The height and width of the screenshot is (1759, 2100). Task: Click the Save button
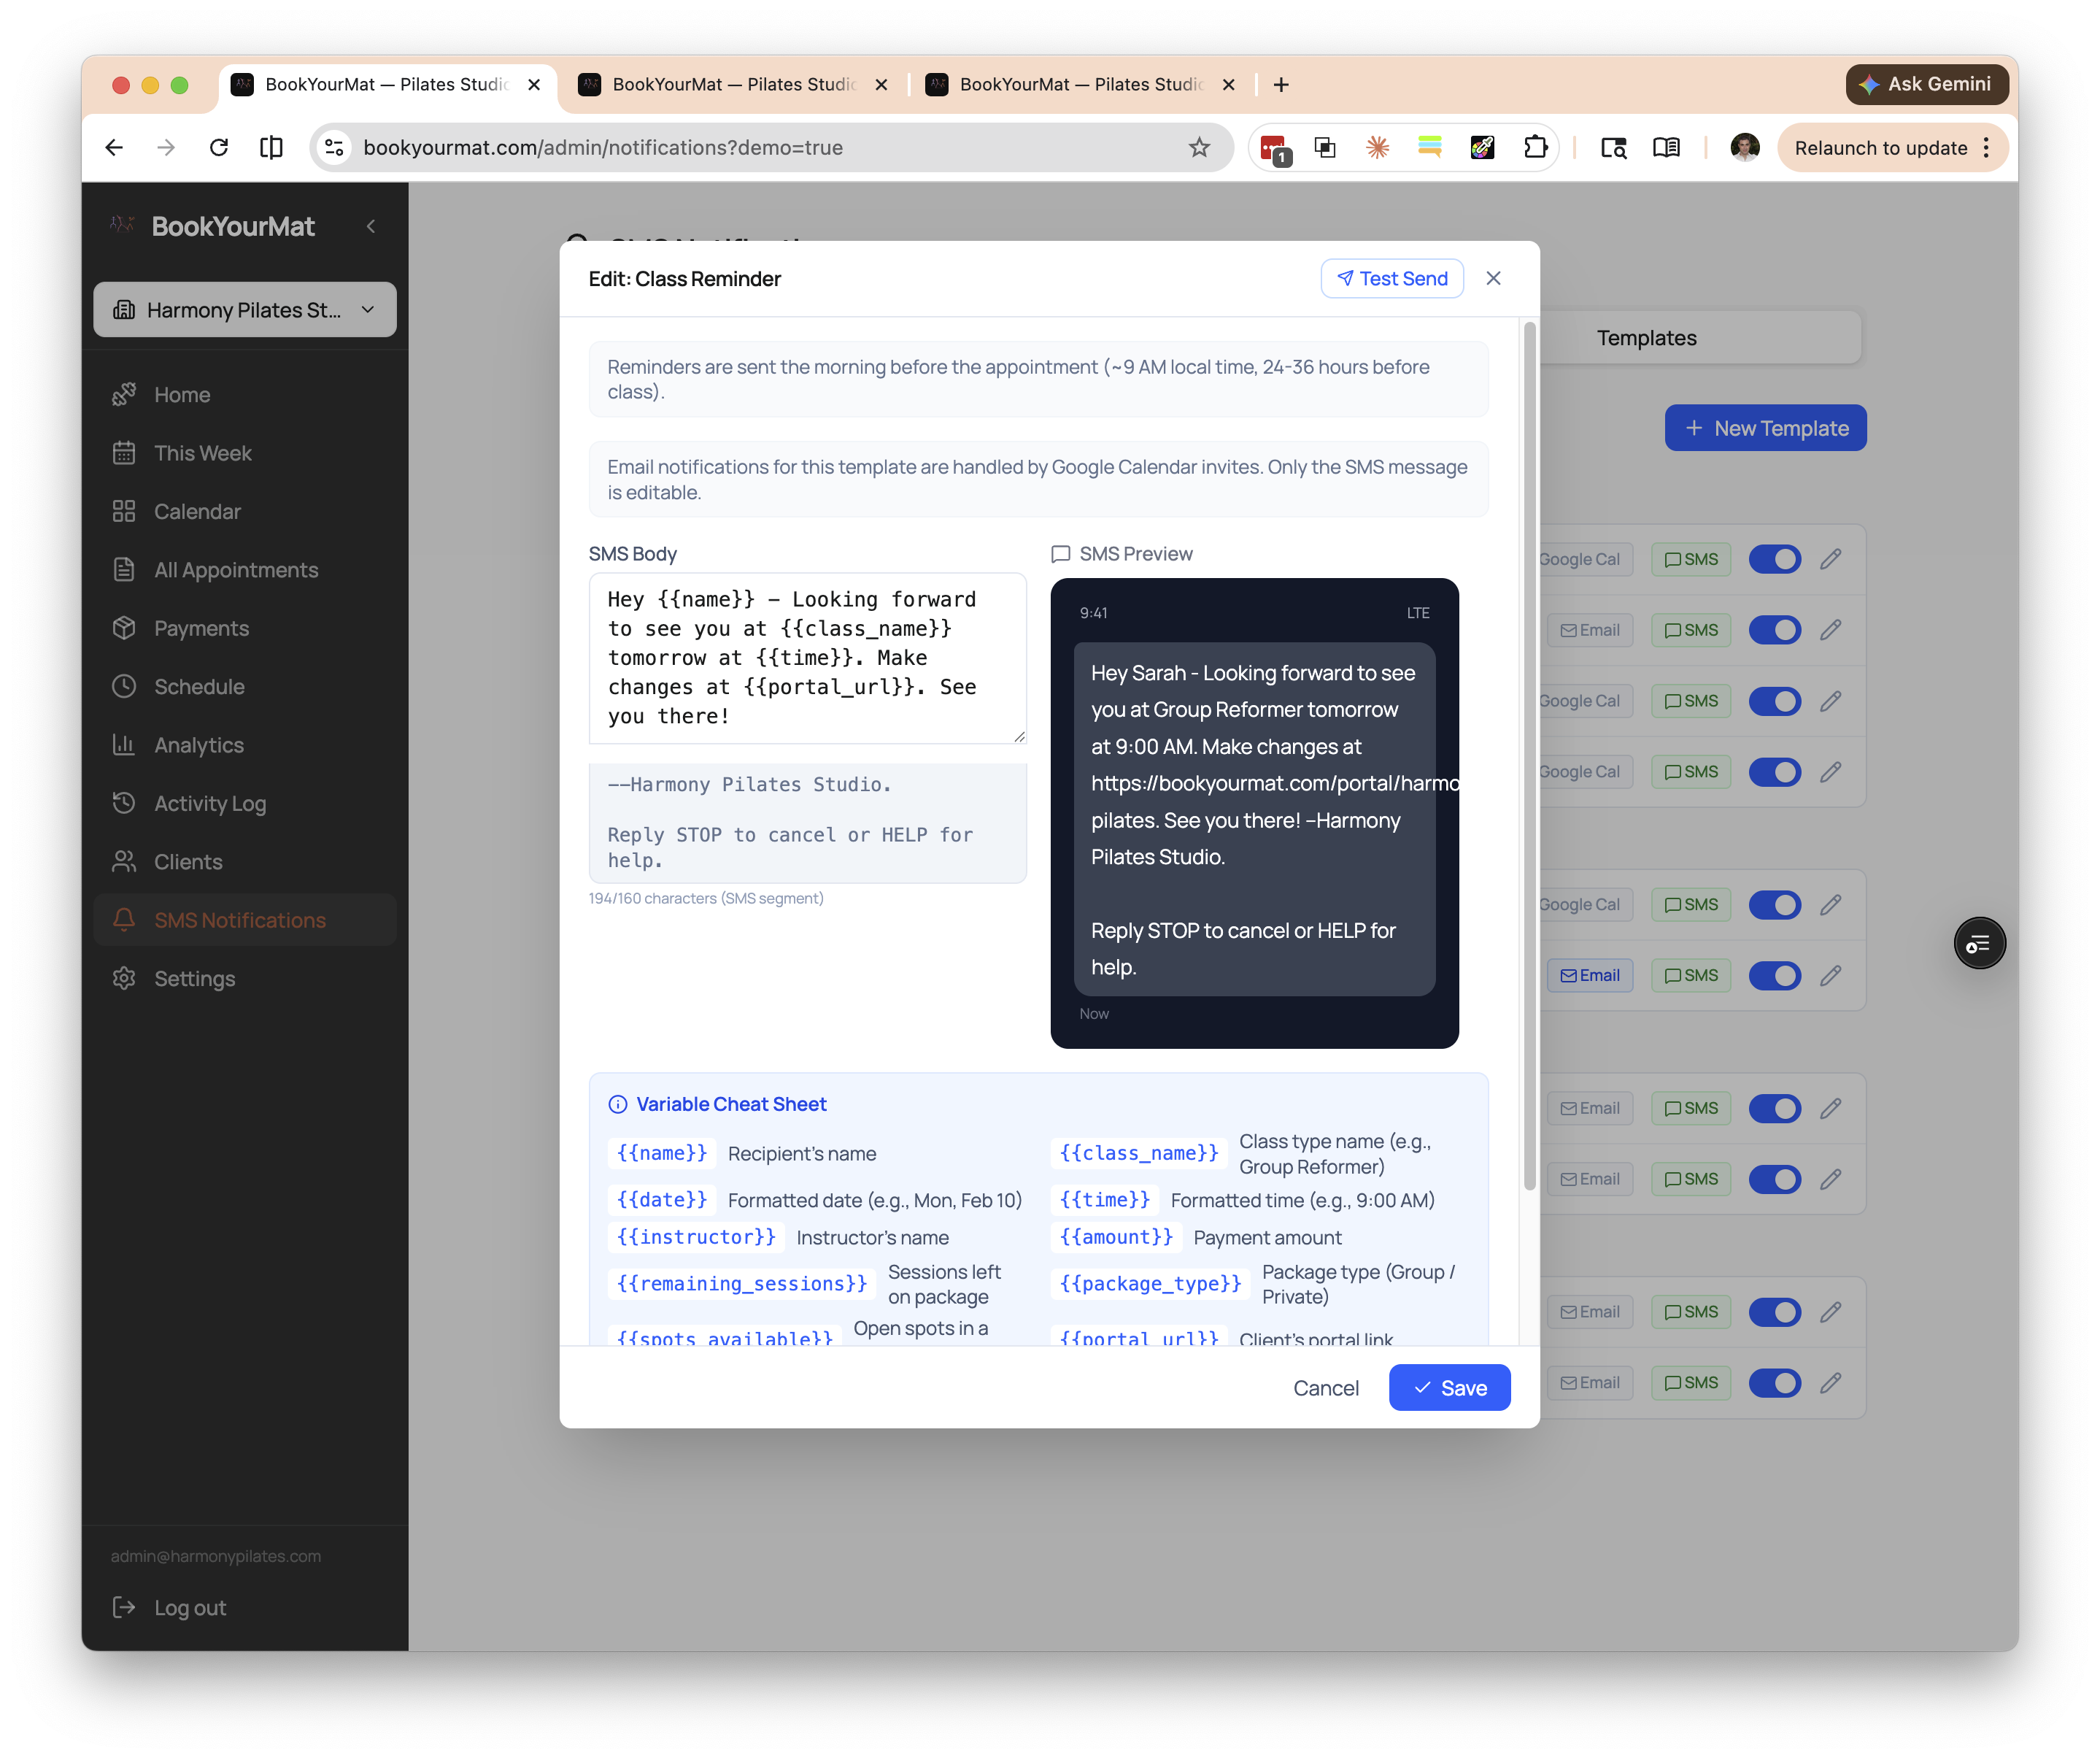coord(1449,1388)
